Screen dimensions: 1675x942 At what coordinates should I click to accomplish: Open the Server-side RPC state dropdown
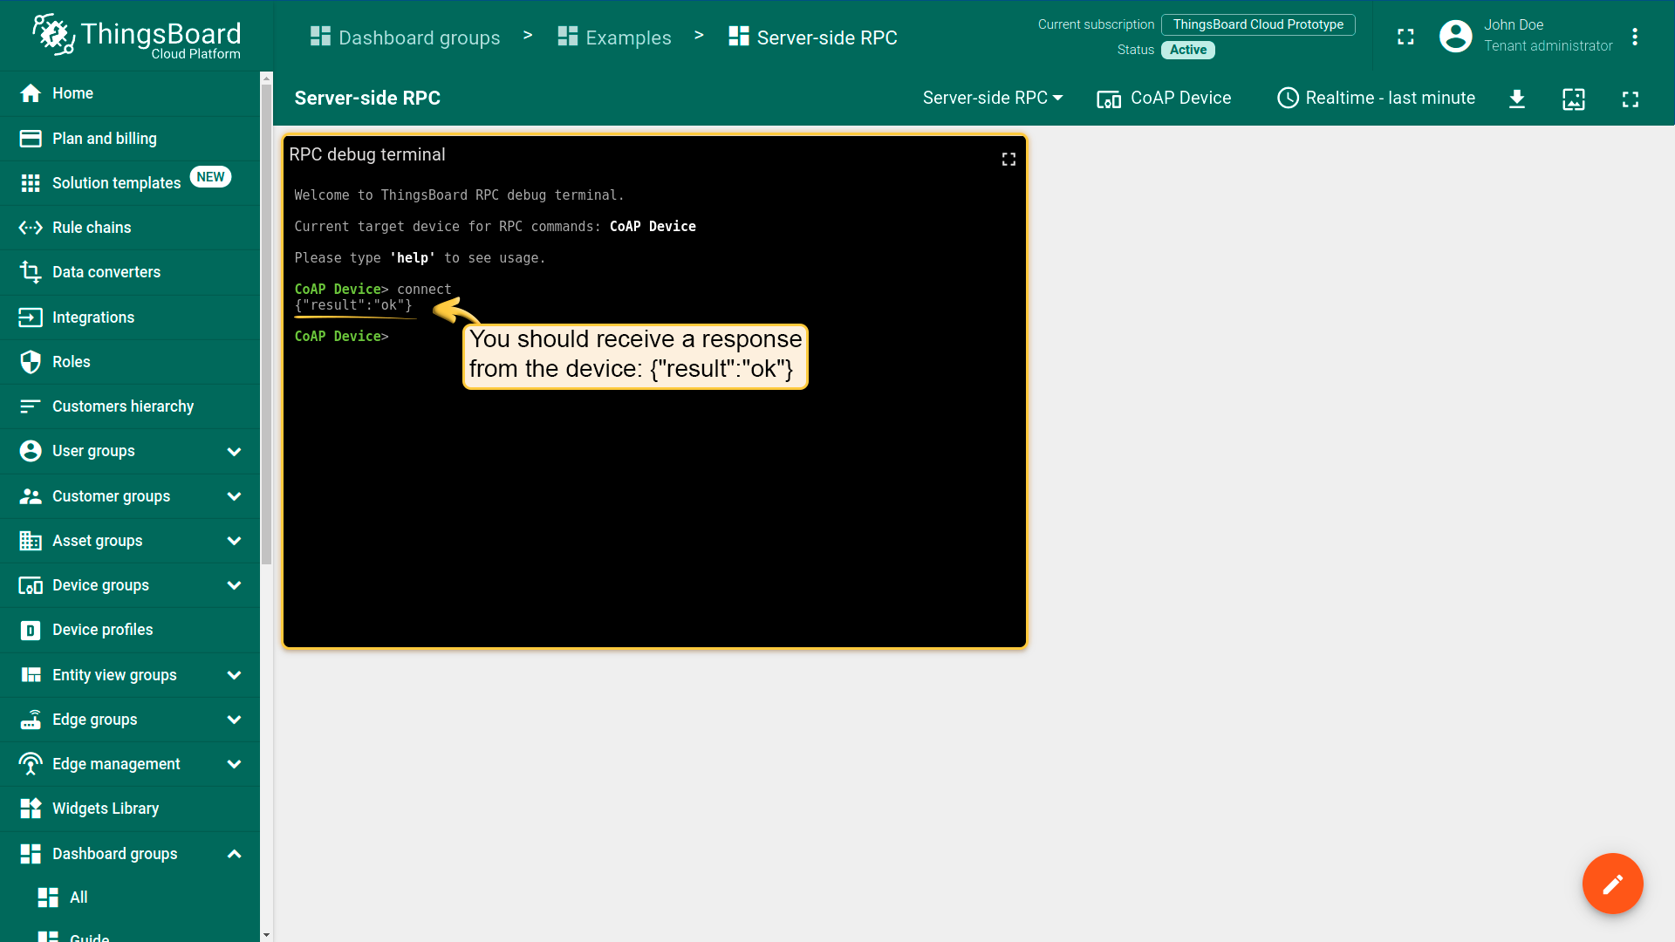[x=993, y=98]
